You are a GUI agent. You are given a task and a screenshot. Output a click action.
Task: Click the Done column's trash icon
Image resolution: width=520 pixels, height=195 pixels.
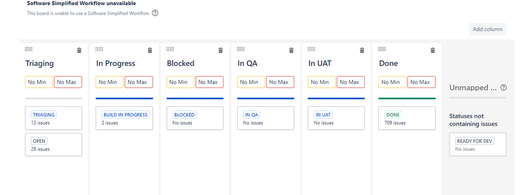click(x=433, y=51)
